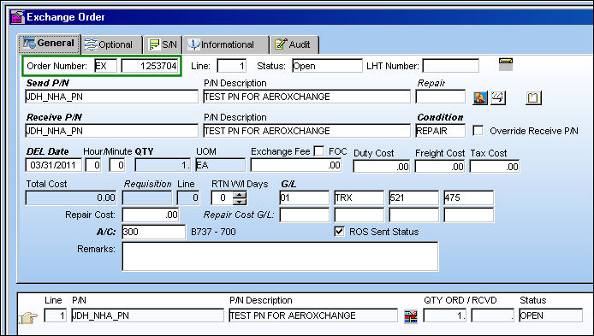This screenshot has height=336, width=594.
Task: Click the bottom grid P/N Description field
Action: click(x=313, y=315)
